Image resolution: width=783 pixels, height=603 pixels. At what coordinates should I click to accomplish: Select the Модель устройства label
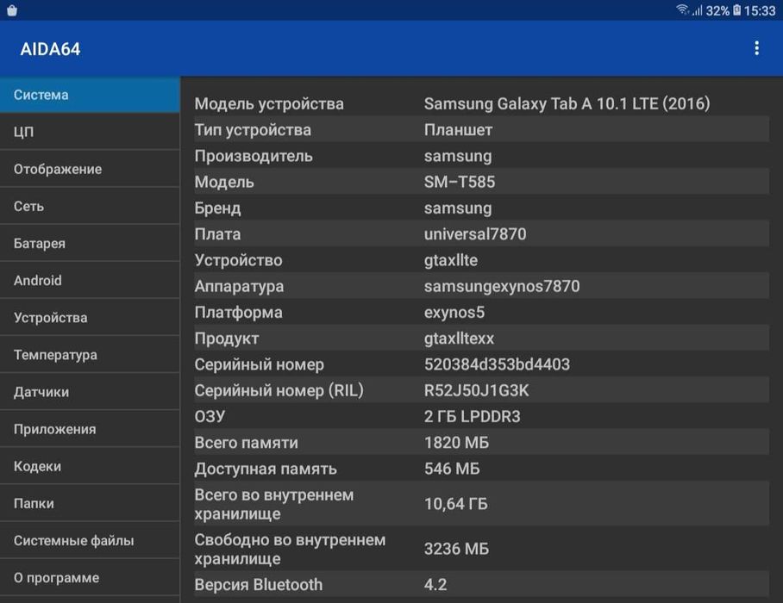[269, 103]
